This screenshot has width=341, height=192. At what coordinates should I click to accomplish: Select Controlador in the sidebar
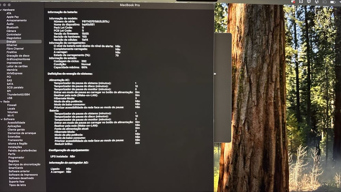point(14,34)
